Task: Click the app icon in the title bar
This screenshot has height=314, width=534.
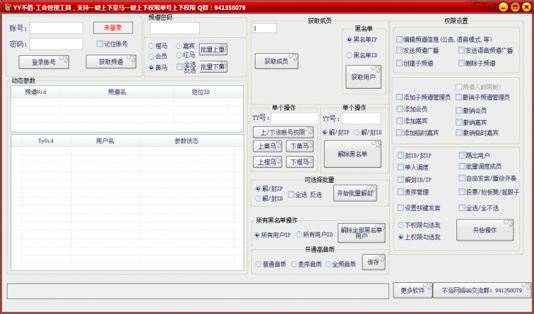Action: [7, 7]
